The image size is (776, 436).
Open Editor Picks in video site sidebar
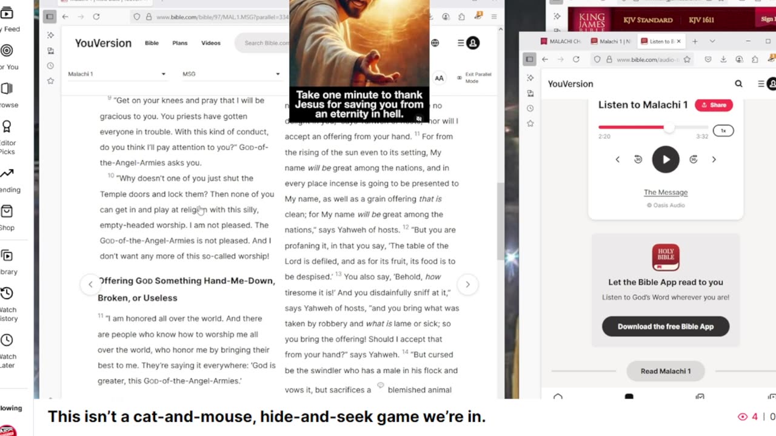[7, 137]
